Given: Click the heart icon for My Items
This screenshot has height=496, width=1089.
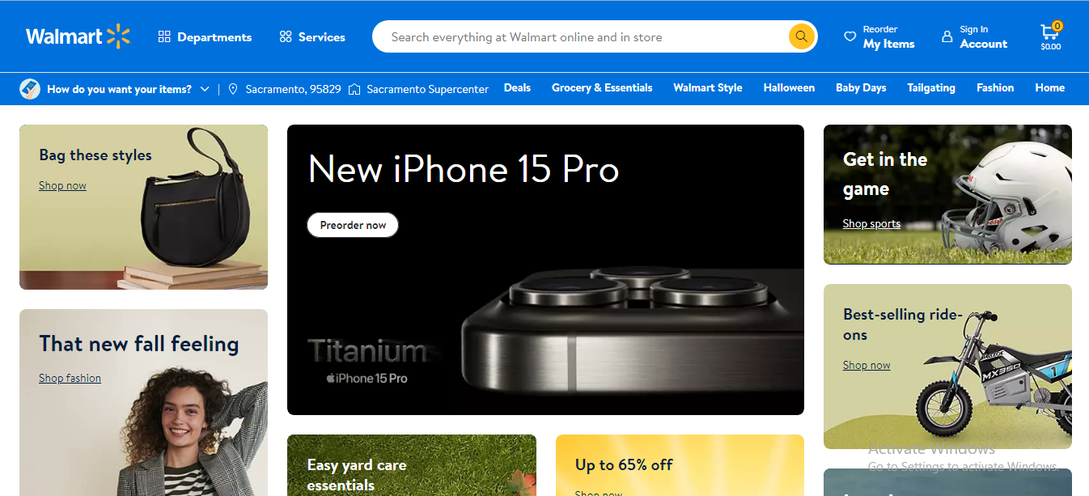Looking at the screenshot, I should (850, 36).
